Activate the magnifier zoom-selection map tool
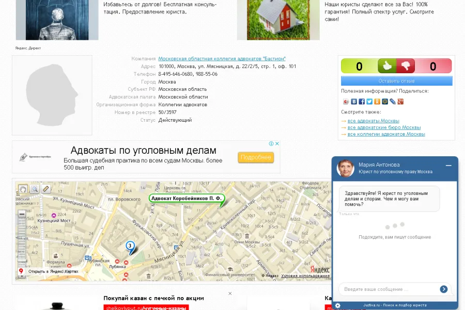This screenshot has height=310, width=465. (35, 189)
